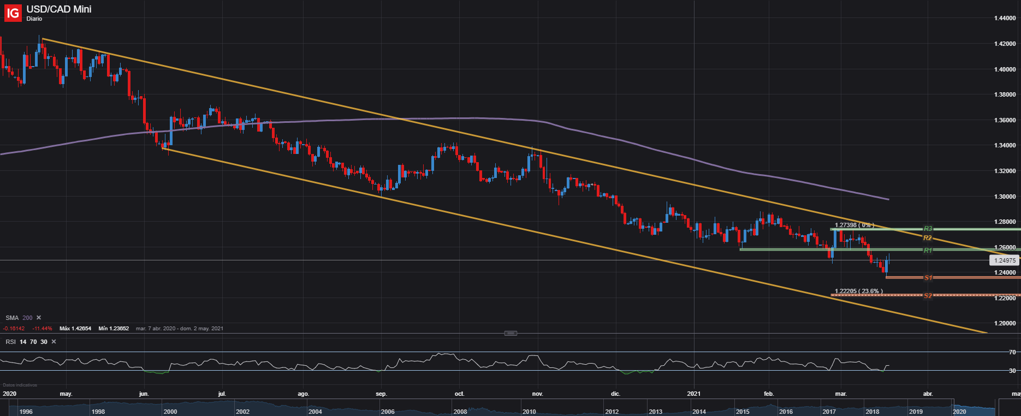1021x416 pixels.
Task: Open SMA indicator settings label
Action: pos(12,318)
